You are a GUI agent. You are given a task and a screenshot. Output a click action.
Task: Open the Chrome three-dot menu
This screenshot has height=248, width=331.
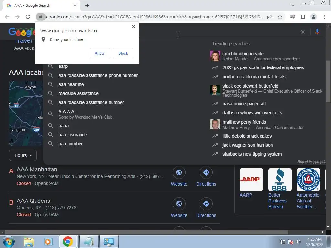(324, 17)
